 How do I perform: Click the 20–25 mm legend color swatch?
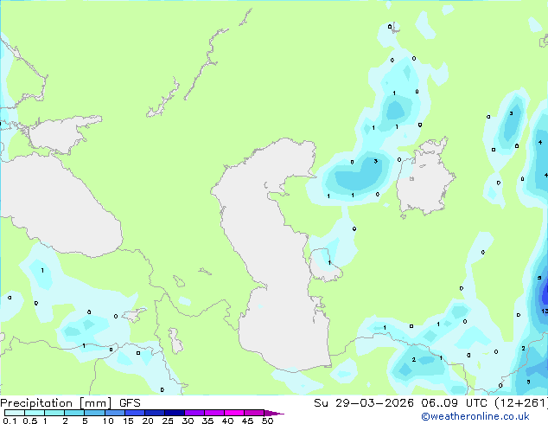coord(154,413)
